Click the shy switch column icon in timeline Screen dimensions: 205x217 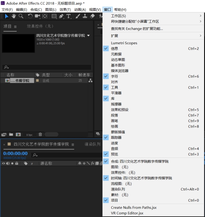(x=80, y=163)
